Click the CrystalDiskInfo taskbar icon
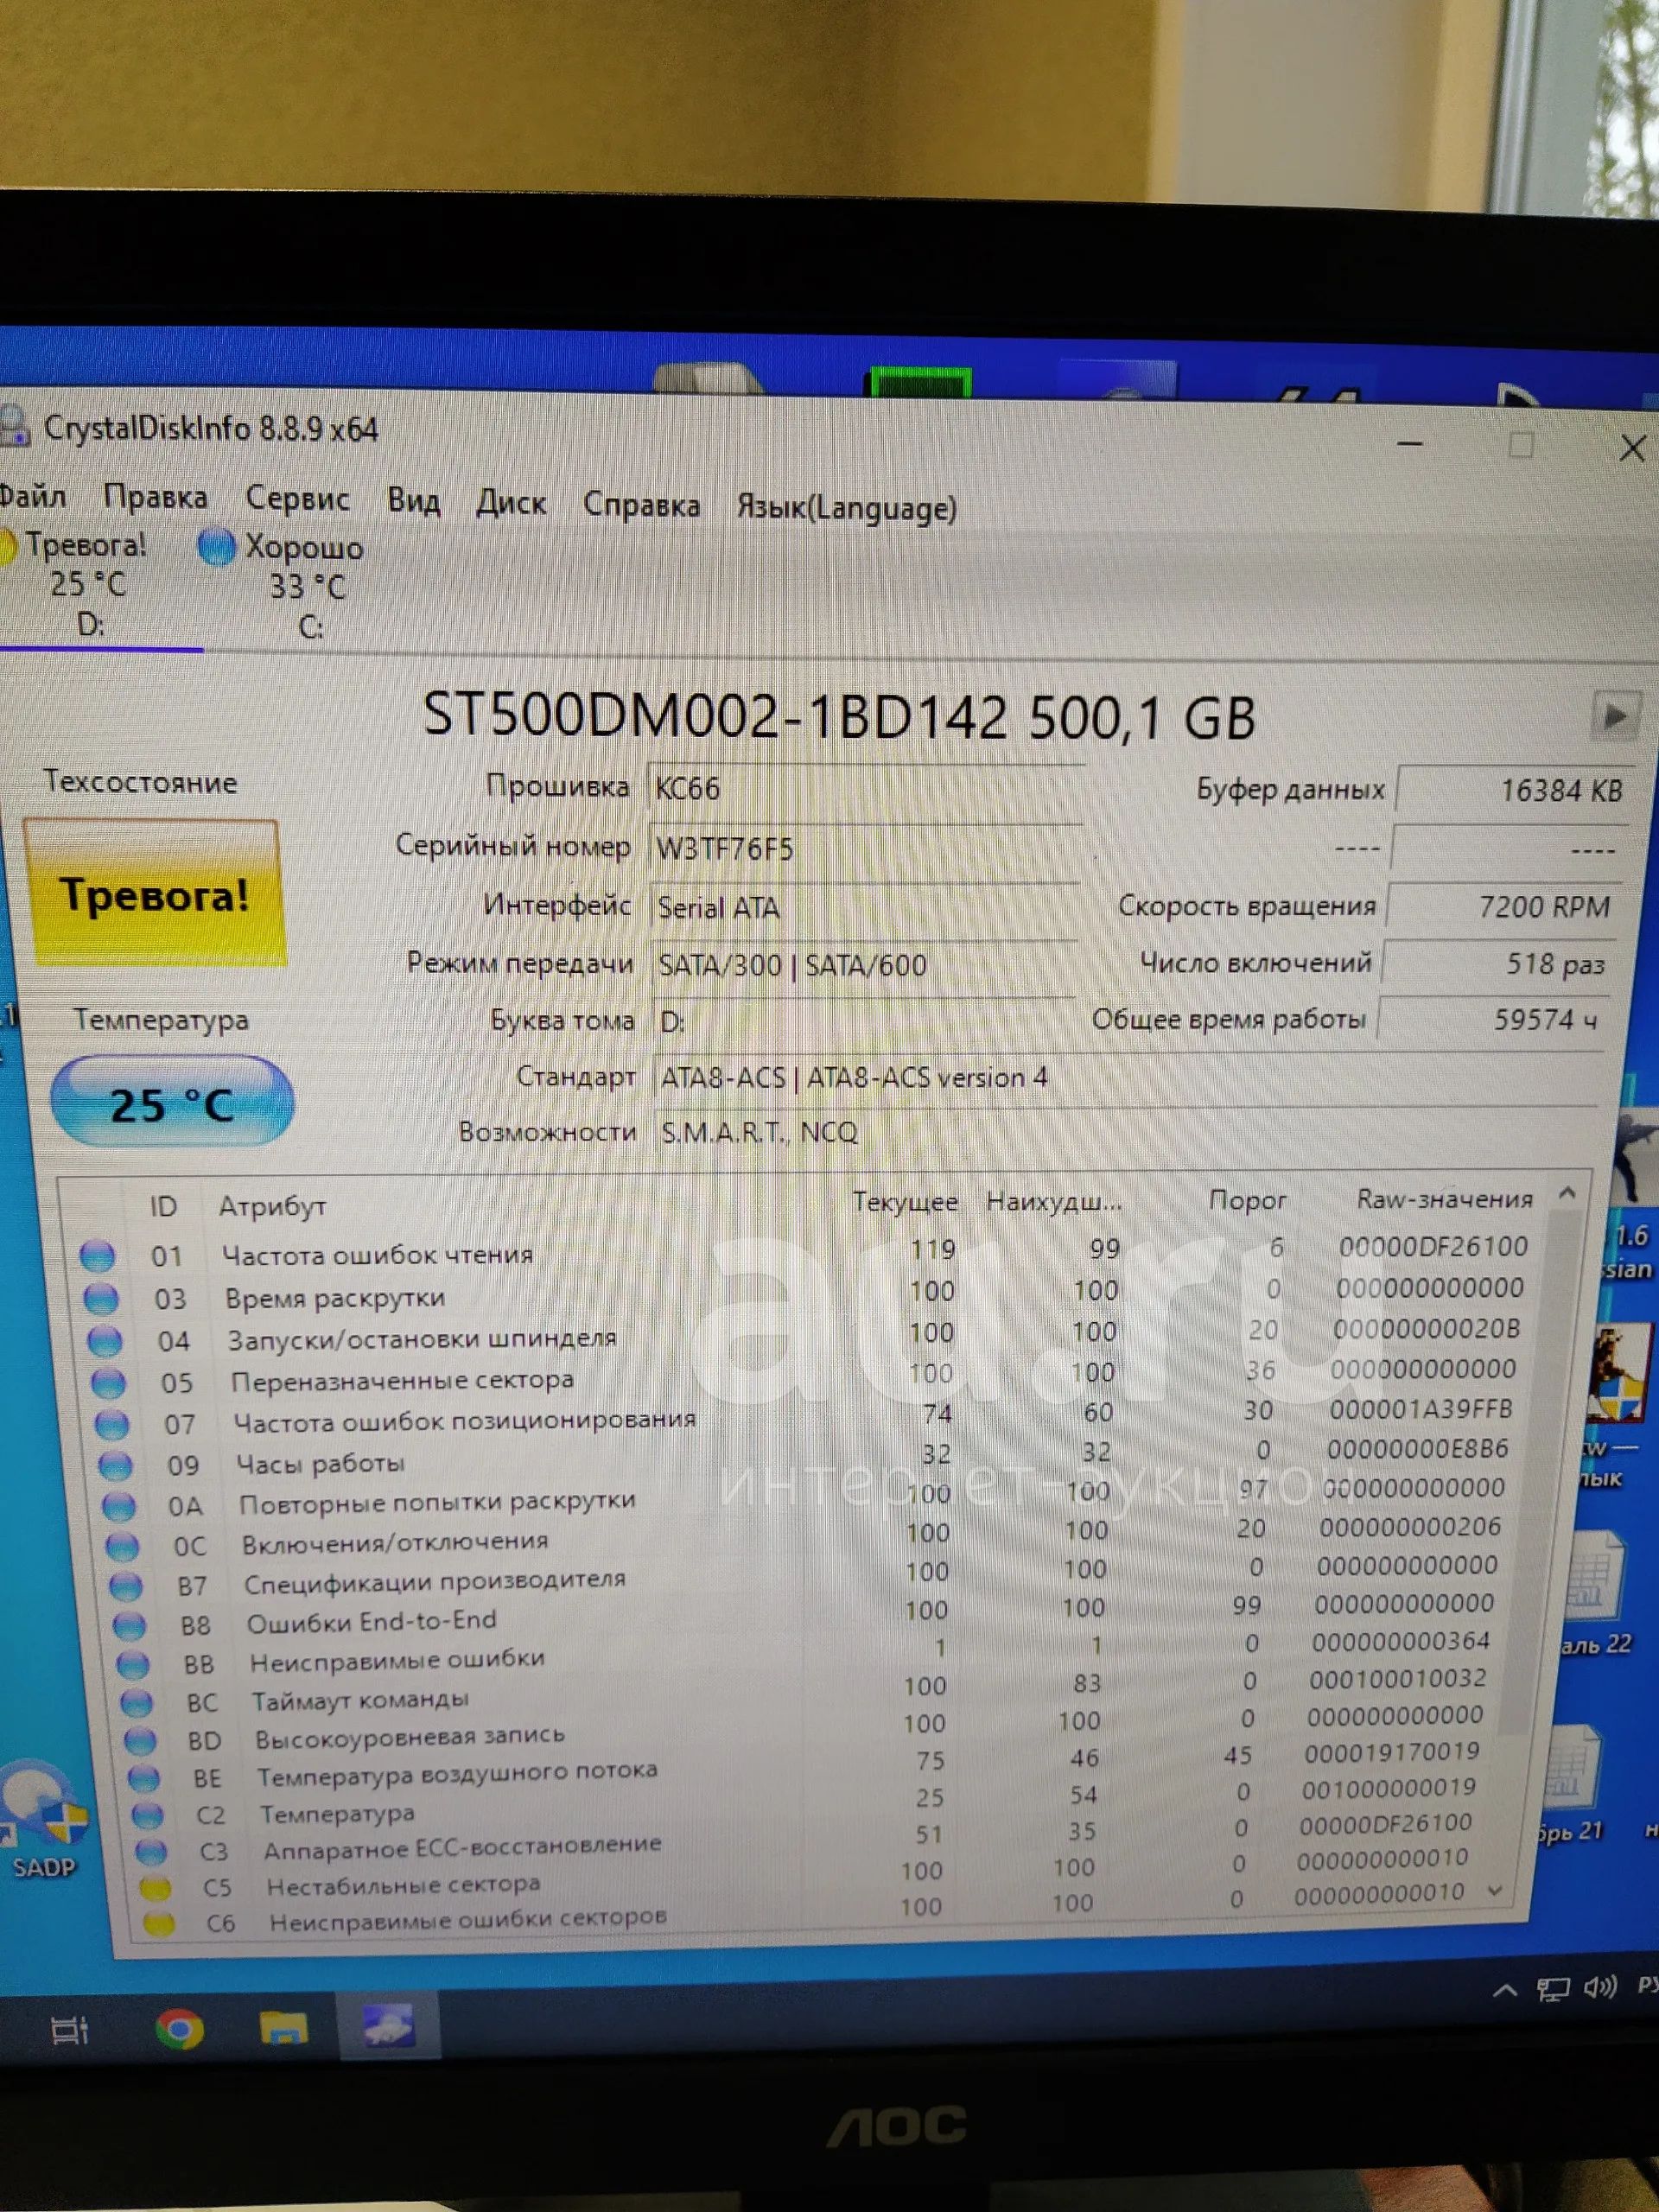 point(388,2026)
